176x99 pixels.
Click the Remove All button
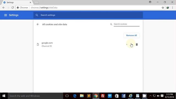pos(131,35)
